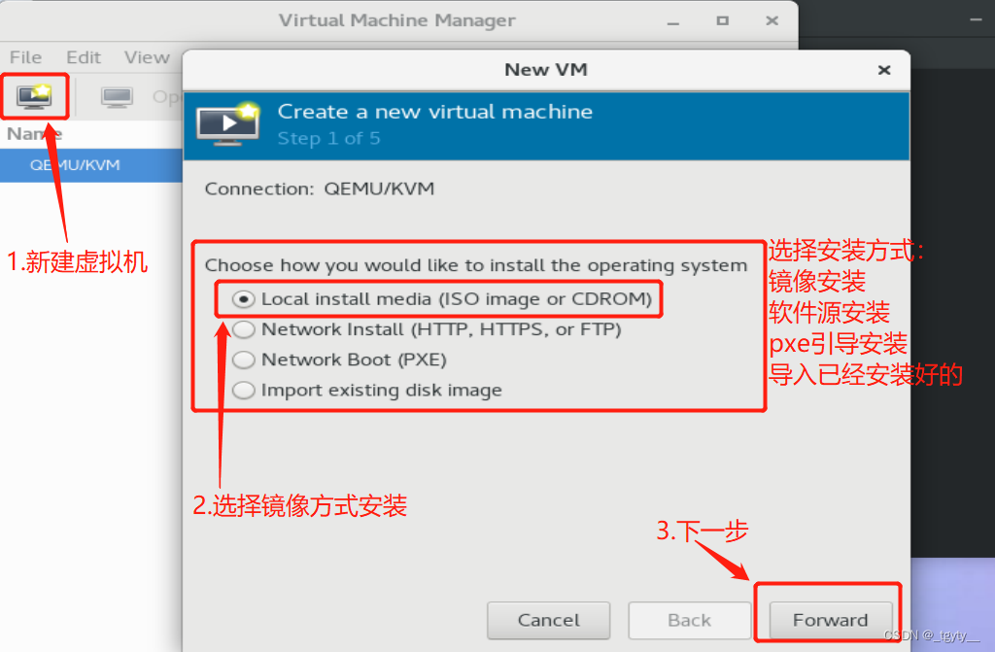
Task: Open the File menu
Action: pyautogui.click(x=25, y=57)
